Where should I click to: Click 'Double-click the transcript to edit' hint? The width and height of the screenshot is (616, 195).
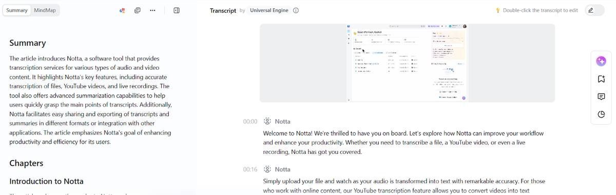pos(541,10)
